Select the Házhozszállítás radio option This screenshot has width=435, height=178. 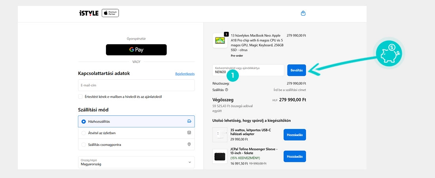click(x=83, y=122)
